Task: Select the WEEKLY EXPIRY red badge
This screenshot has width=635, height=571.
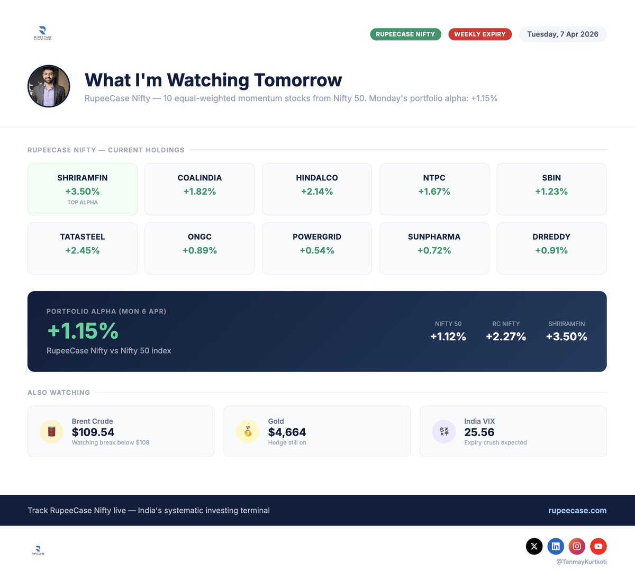Action: pos(480,34)
